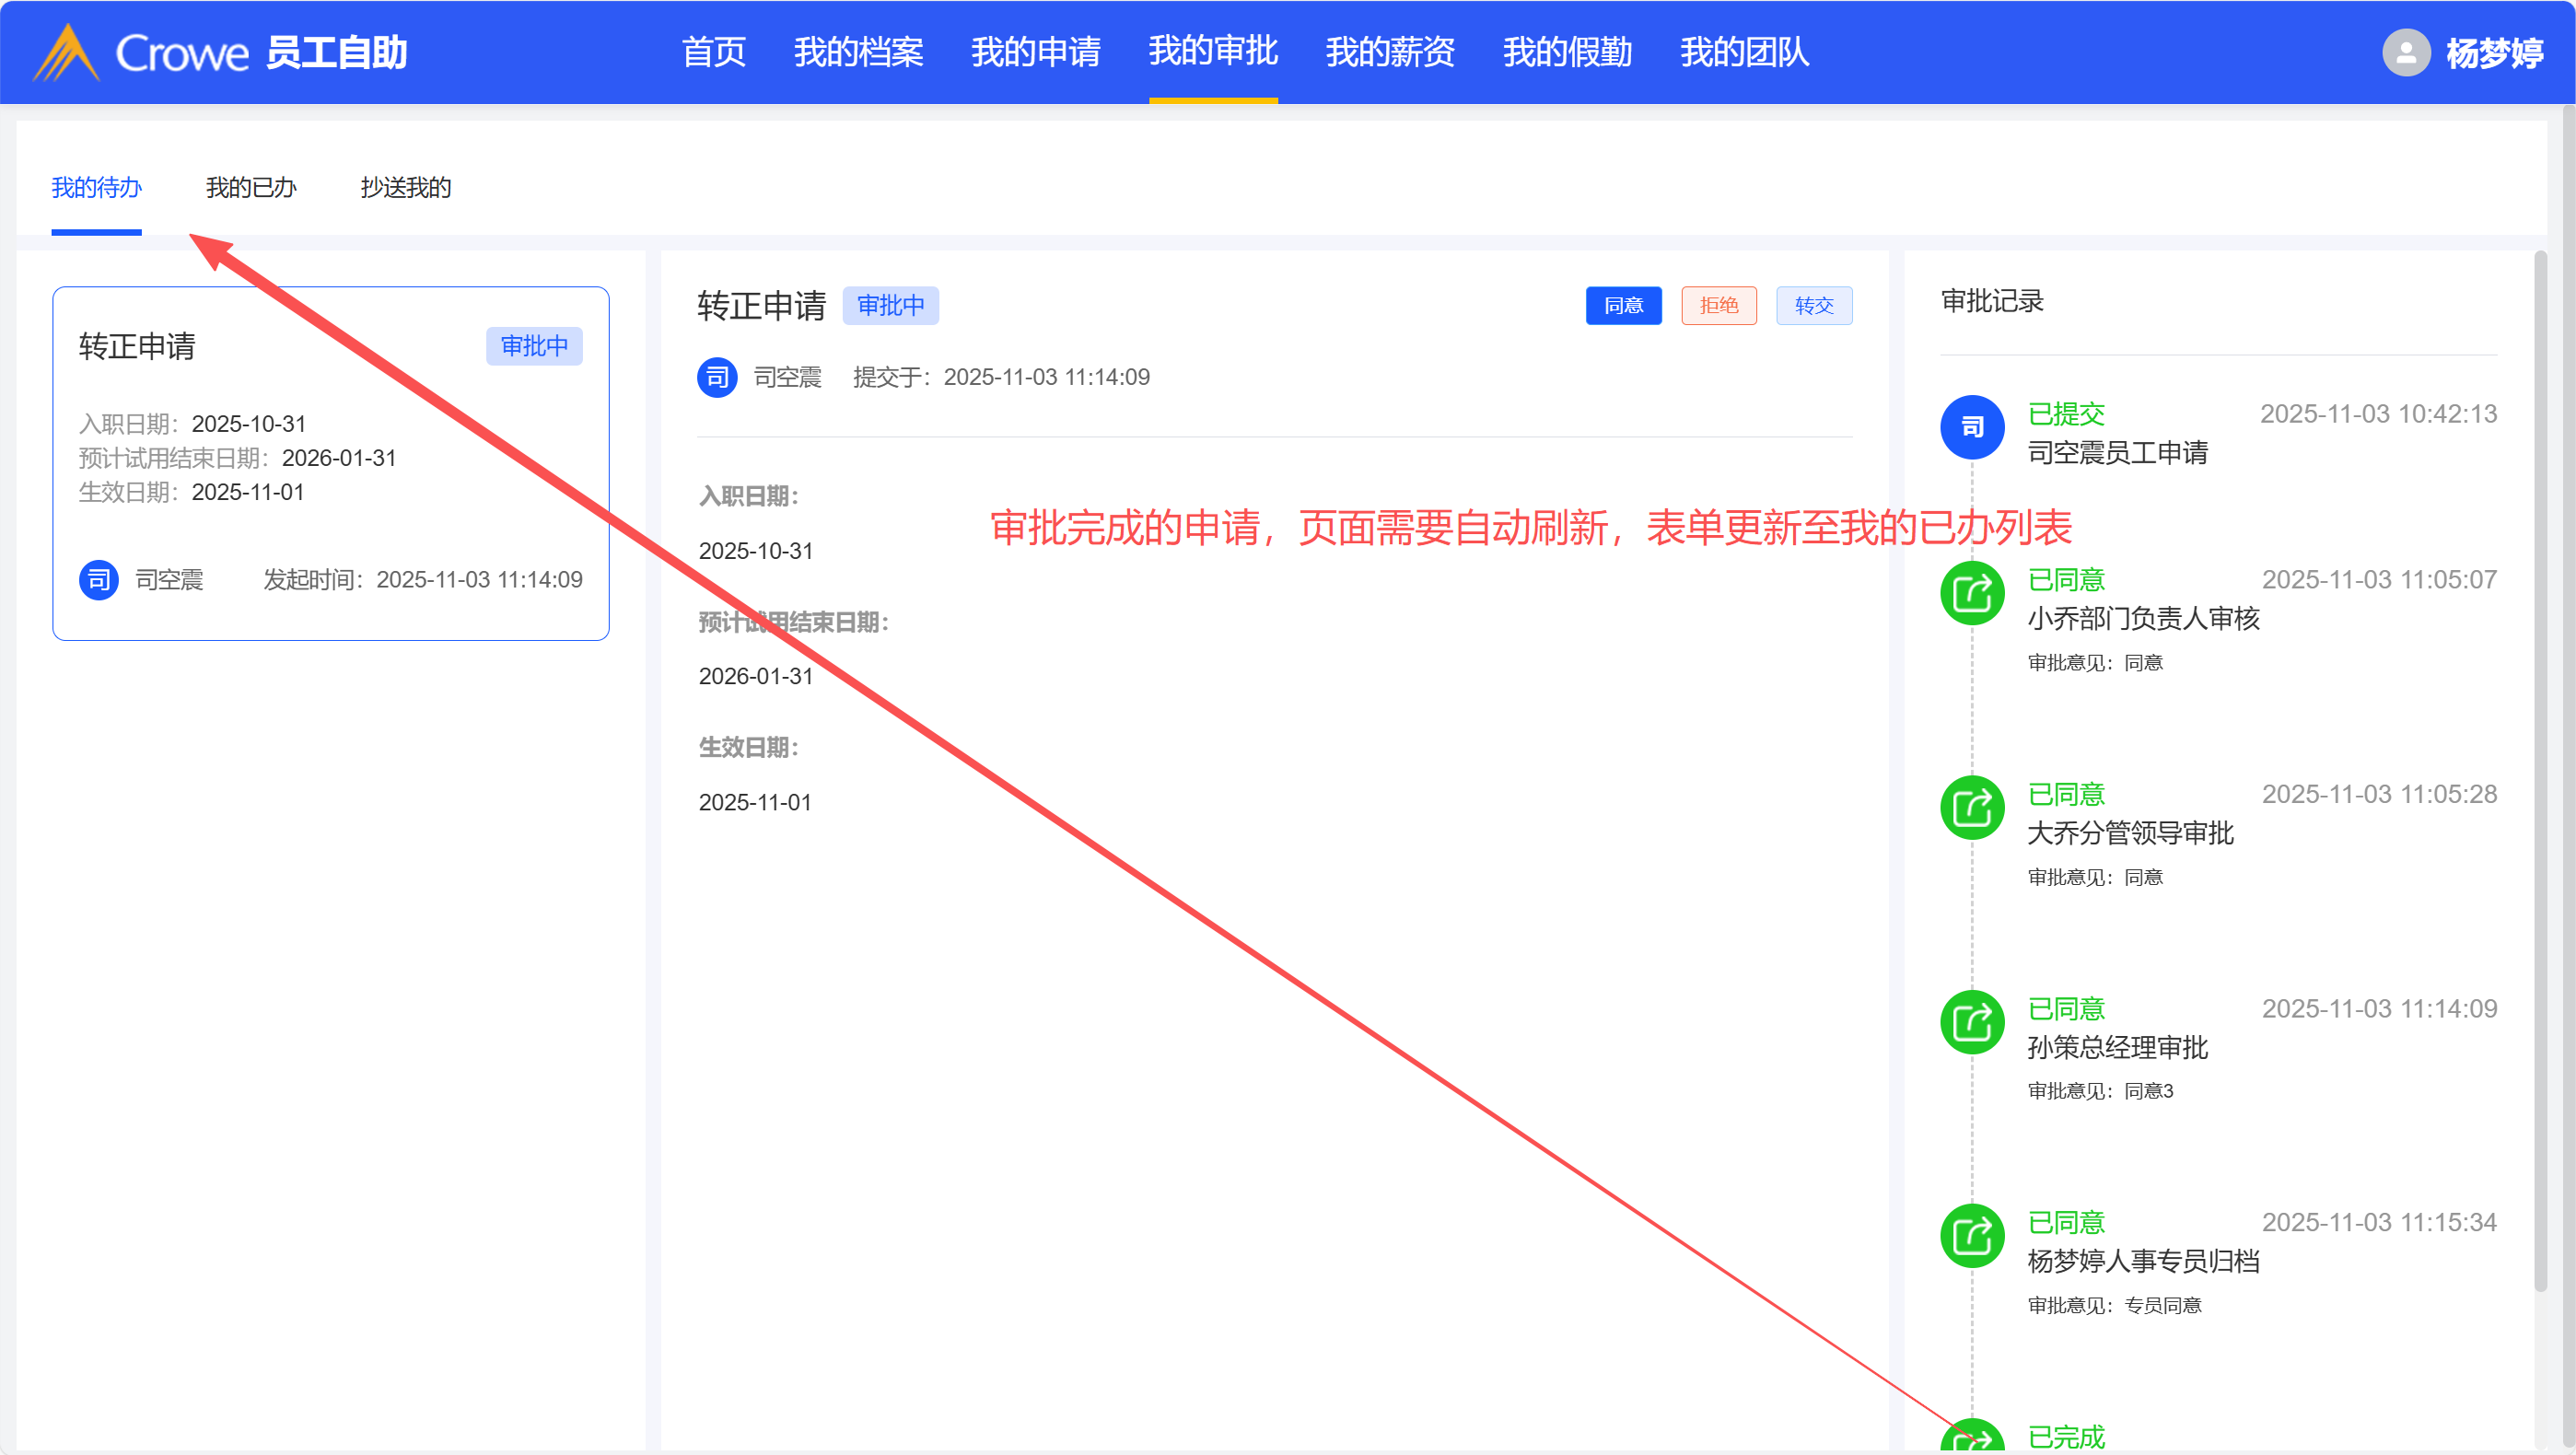Click the 已提交 record avatar icon
Screen dimensions: 2576x1455
(1971, 428)
